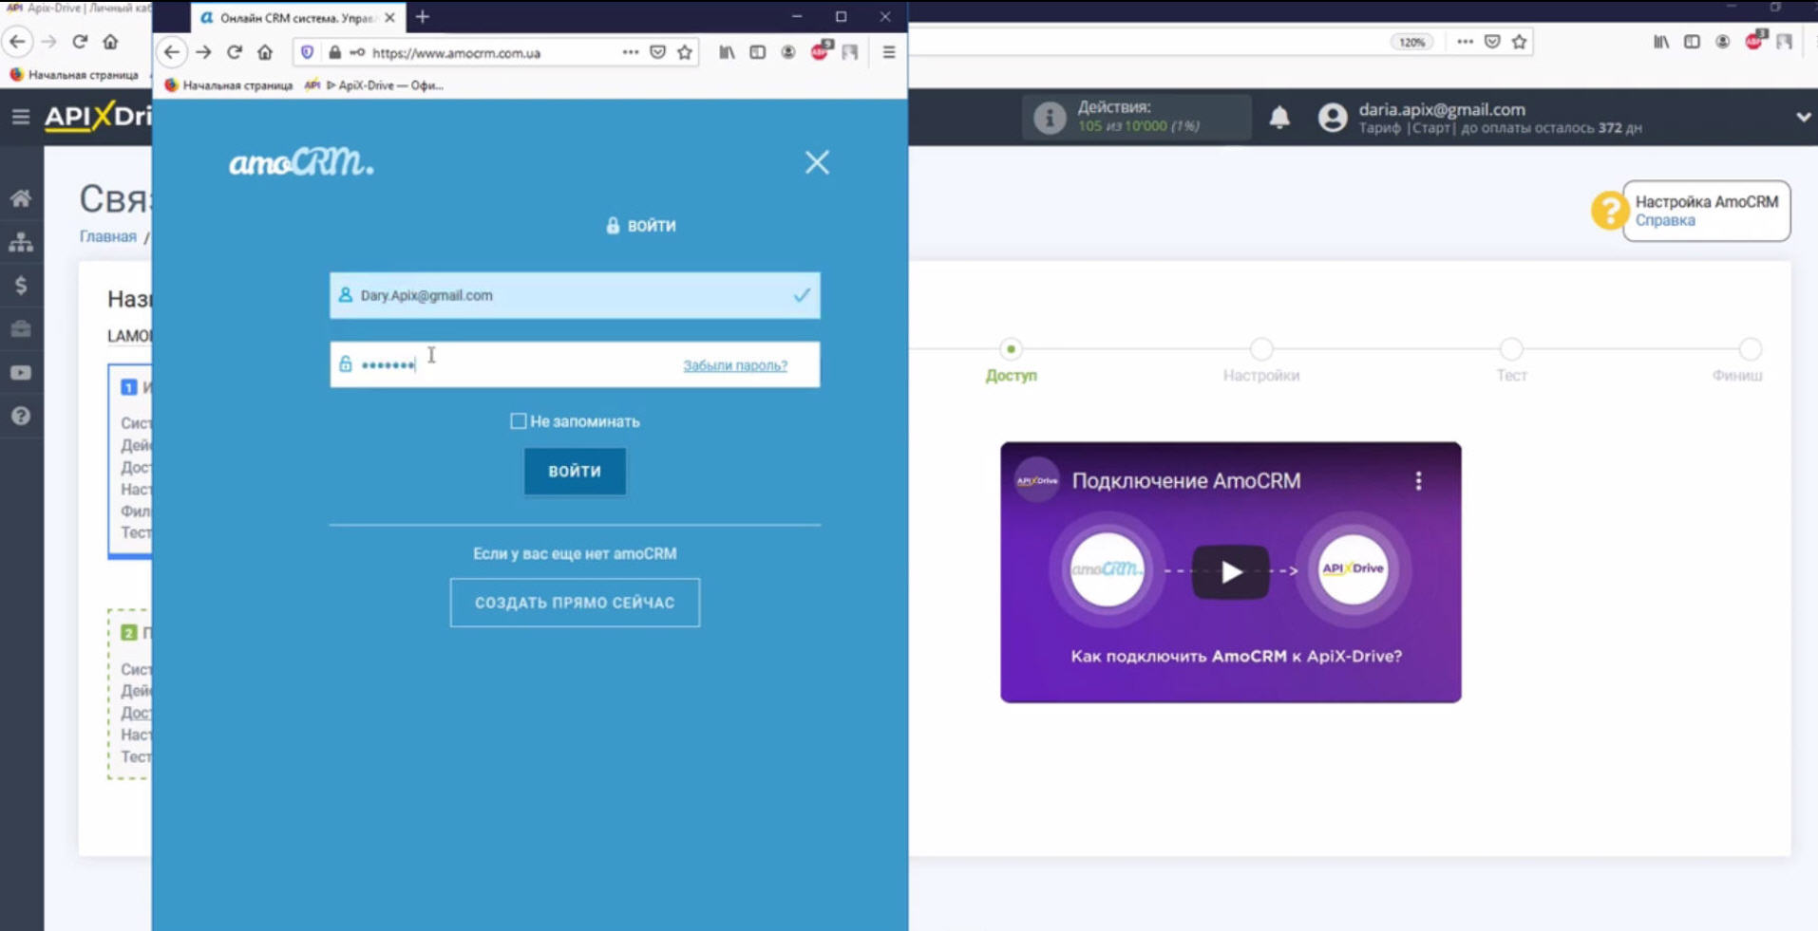1818x931 pixels.
Task: Toggle the Не запоминать checkbox
Action: 518,420
